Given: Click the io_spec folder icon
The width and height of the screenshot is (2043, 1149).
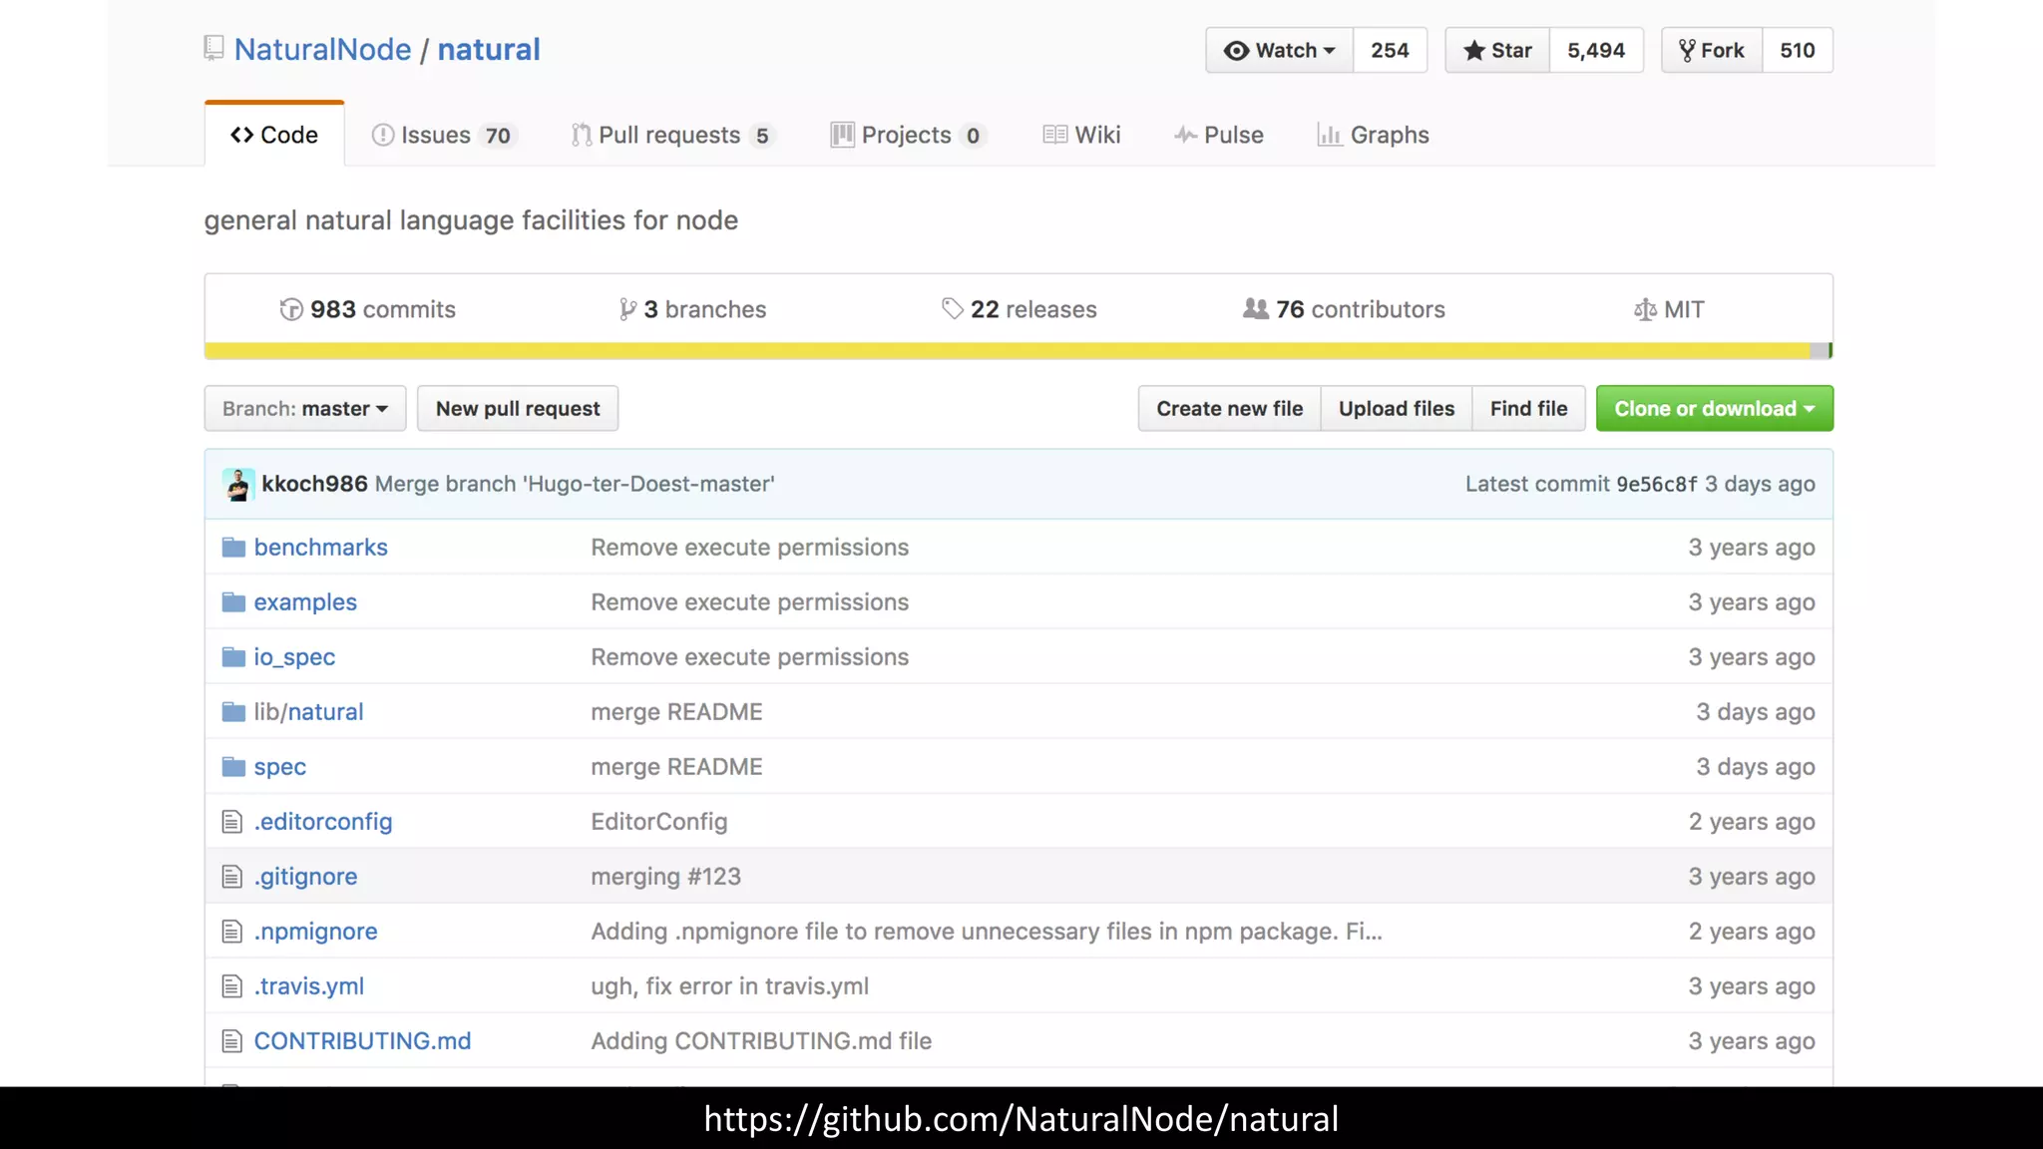Looking at the screenshot, I should pyautogui.click(x=233, y=656).
